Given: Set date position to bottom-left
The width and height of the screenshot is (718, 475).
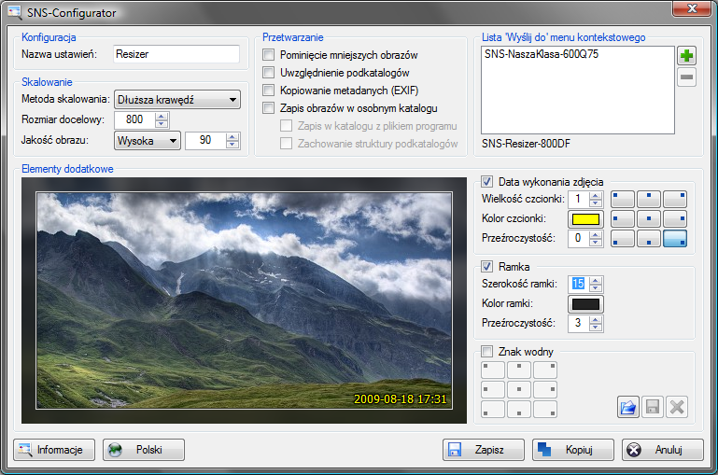Looking at the screenshot, I should tap(623, 238).
